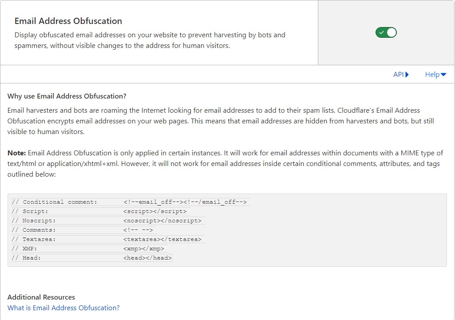Toggle the Email Address Obfuscation switch
Screen dimensions: 455x320
[x=386, y=32]
